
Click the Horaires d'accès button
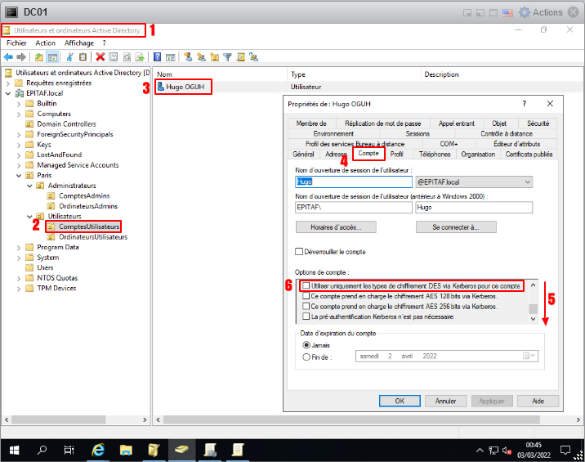coord(335,227)
